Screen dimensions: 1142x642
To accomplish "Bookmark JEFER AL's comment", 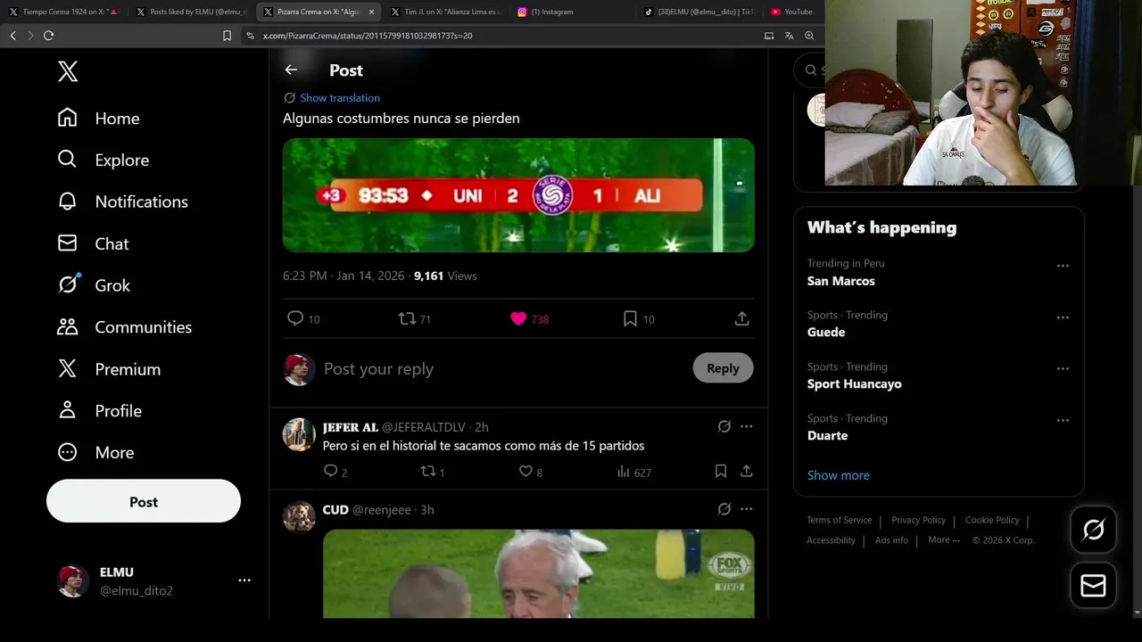I will (x=721, y=471).
